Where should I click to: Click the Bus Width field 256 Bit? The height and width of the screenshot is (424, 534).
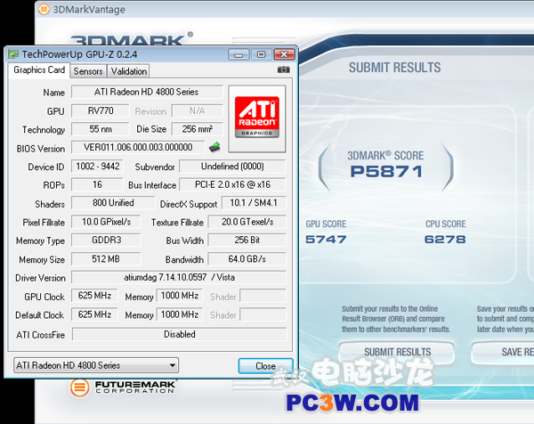coord(247,240)
